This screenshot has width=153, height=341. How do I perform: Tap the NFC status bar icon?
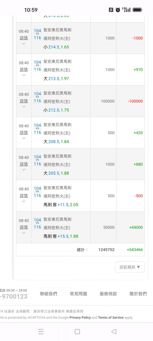[x=111, y=10]
